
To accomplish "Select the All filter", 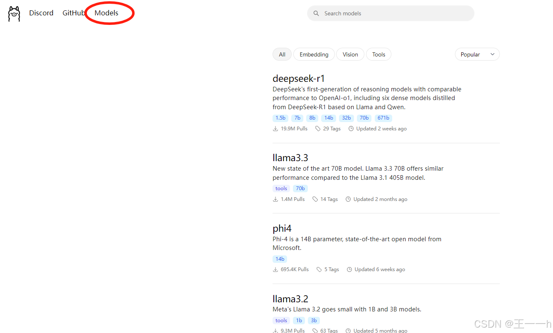I will 282,54.
